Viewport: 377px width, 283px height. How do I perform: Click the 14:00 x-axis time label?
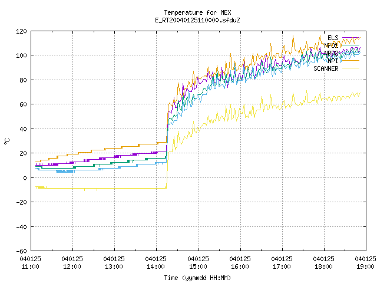[x=156, y=266]
